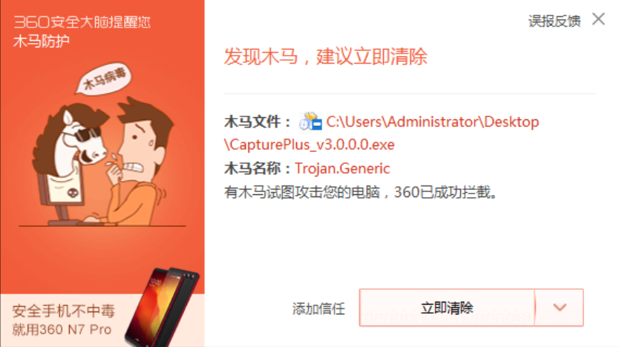Expand the dropdown arrow beside 立即清除
This screenshot has width=619, height=347.
point(560,308)
